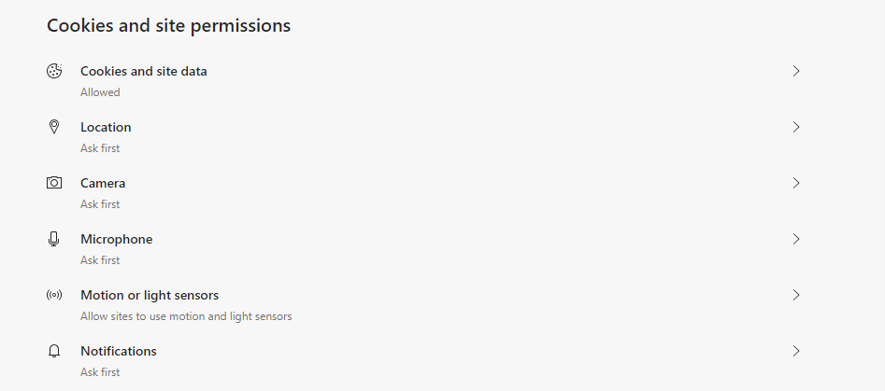Screen dimensions: 885x391
Task: Open the Notifications permission label
Action: [x=119, y=351]
